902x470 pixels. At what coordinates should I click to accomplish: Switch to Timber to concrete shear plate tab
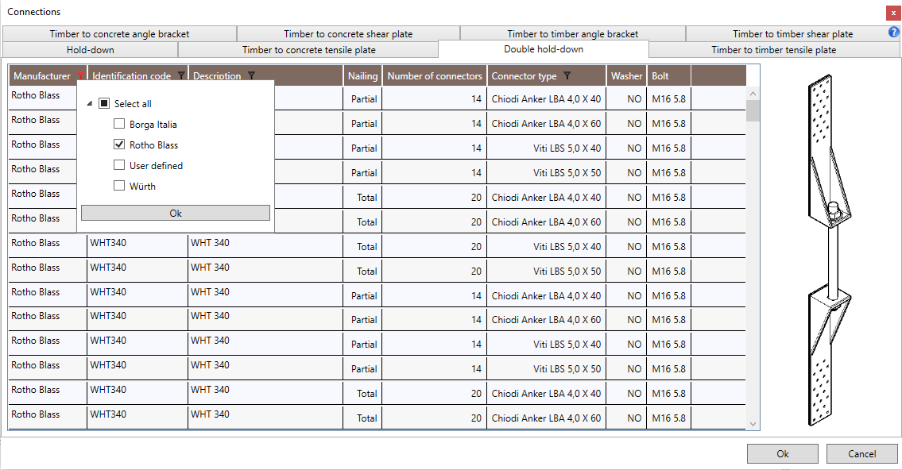348,34
